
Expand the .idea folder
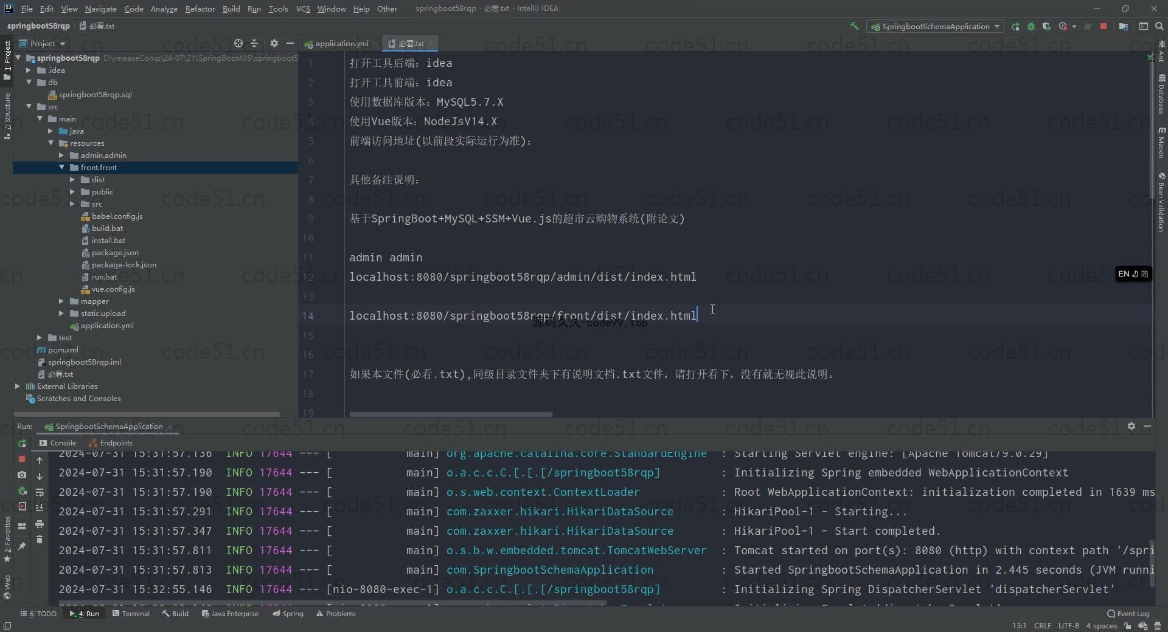[x=29, y=70]
